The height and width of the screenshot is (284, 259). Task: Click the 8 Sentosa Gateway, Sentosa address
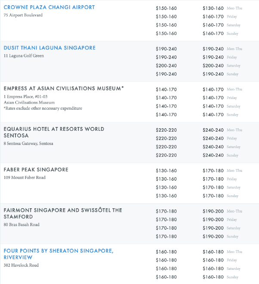[x=28, y=144]
